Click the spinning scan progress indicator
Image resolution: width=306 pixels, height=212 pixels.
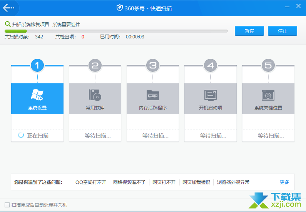(21, 135)
